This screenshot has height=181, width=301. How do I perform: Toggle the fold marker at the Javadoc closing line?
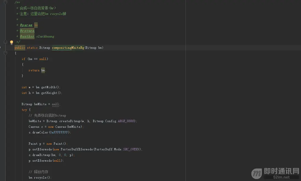click(x=5, y=42)
